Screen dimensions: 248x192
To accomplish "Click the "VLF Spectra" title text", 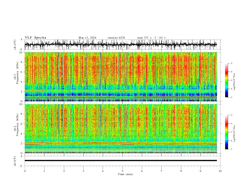I will pos(35,38).
